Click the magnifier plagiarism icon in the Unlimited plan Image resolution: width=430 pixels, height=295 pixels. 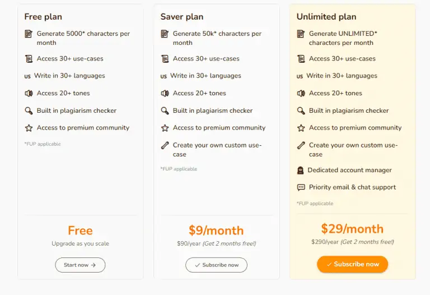click(x=301, y=110)
